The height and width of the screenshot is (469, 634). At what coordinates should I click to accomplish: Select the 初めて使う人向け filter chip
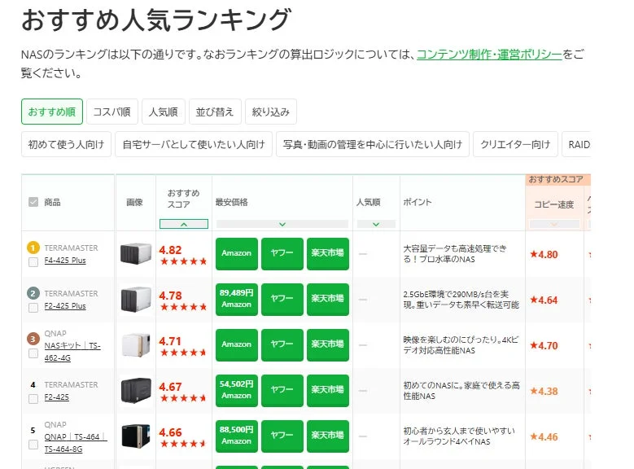(66, 145)
